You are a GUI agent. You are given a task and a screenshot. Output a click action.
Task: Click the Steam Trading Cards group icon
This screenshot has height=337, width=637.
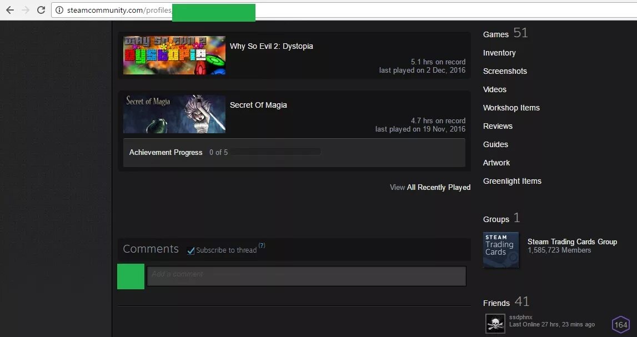coord(501,250)
